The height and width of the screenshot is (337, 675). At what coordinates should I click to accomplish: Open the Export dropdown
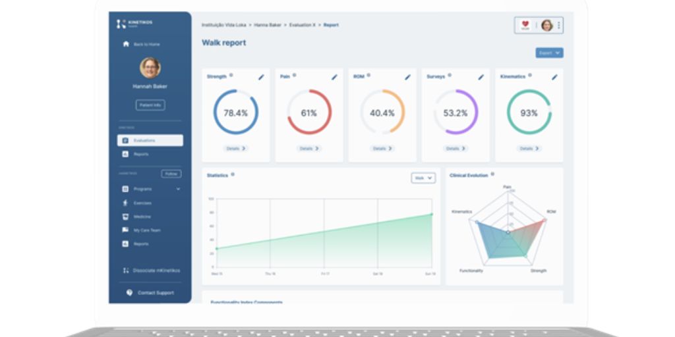pyautogui.click(x=549, y=53)
